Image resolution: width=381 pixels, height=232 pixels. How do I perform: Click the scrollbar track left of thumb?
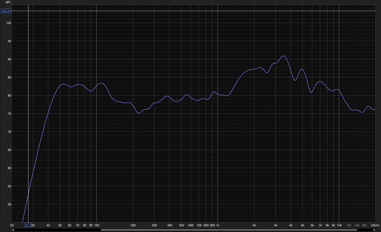pos(57,230)
